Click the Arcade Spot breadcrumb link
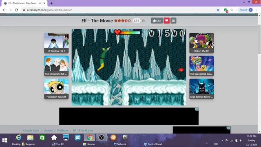The height and width of the screenshot is (147, 261). point(31,130)
